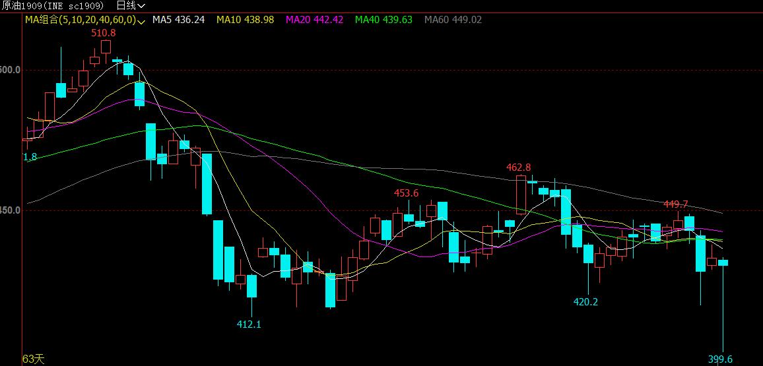
Task: Open the 日线 period dropdown
Action: pyautogui.click(x=131, y=6)
